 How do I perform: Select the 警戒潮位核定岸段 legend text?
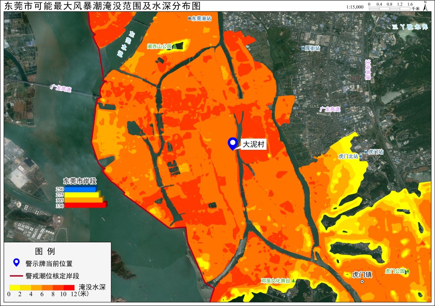[52, 276]
